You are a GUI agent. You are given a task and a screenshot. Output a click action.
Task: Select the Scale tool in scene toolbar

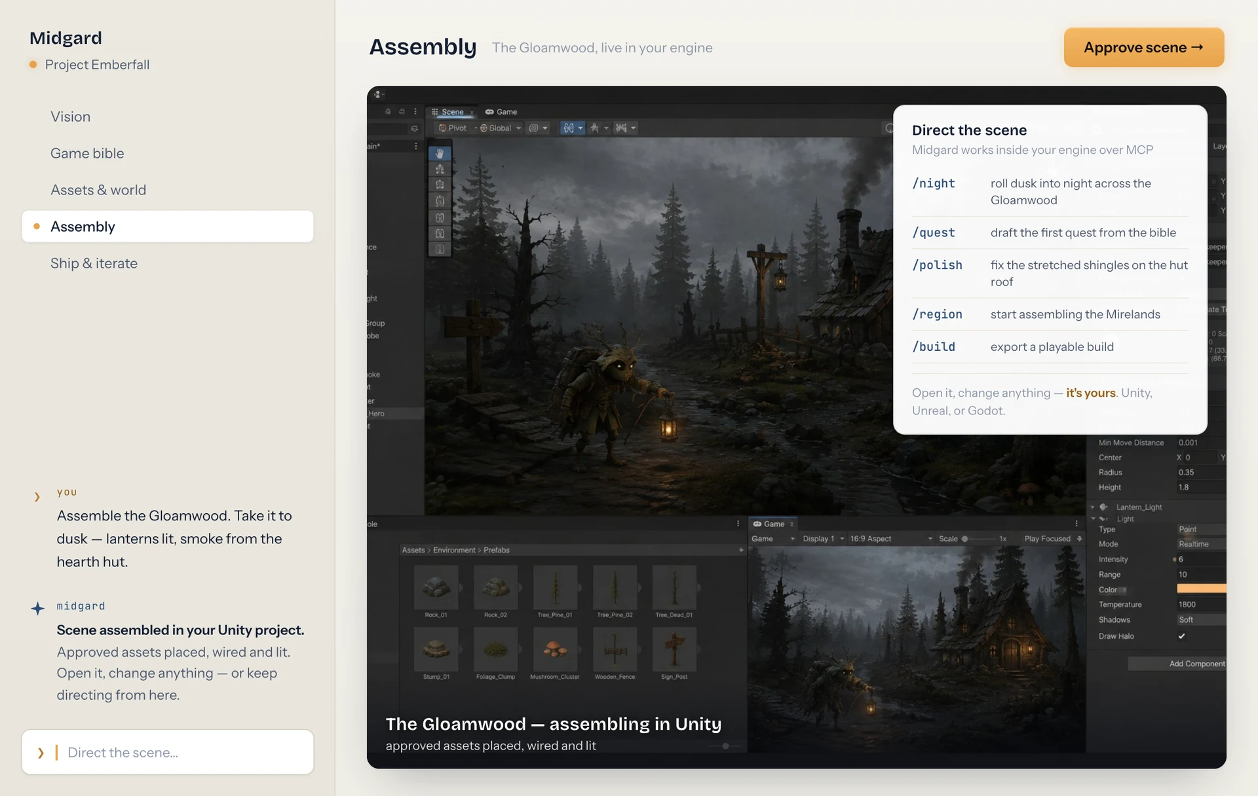point(440,201)
